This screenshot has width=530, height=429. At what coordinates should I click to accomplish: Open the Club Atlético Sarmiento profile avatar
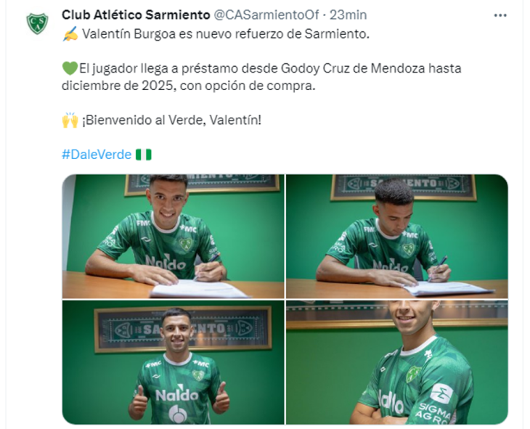tap(37, 23)
